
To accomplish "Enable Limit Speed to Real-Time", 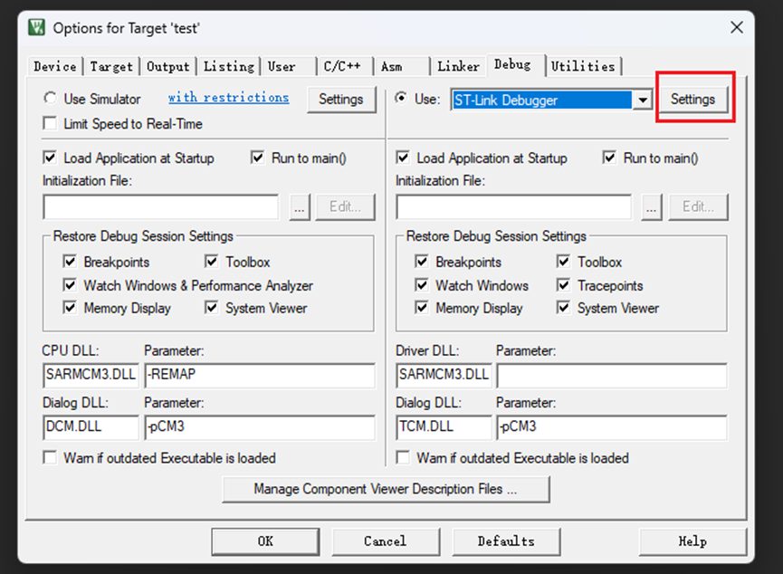I will pyautogui.click(x=50, y=123).
